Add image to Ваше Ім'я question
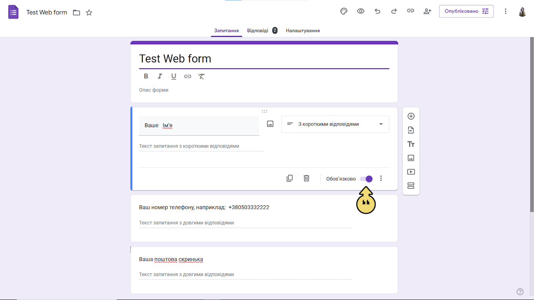The image size is (534, 300). [x=270, y=124]
